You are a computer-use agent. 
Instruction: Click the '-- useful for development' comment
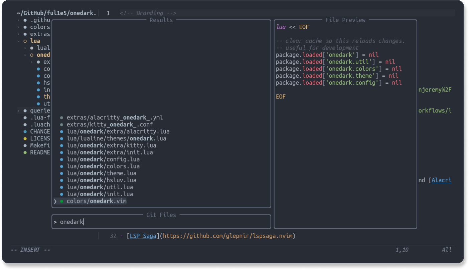tap(317, 48)
